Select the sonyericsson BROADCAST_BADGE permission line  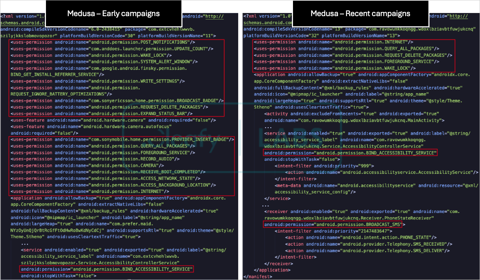click(117, 101)
